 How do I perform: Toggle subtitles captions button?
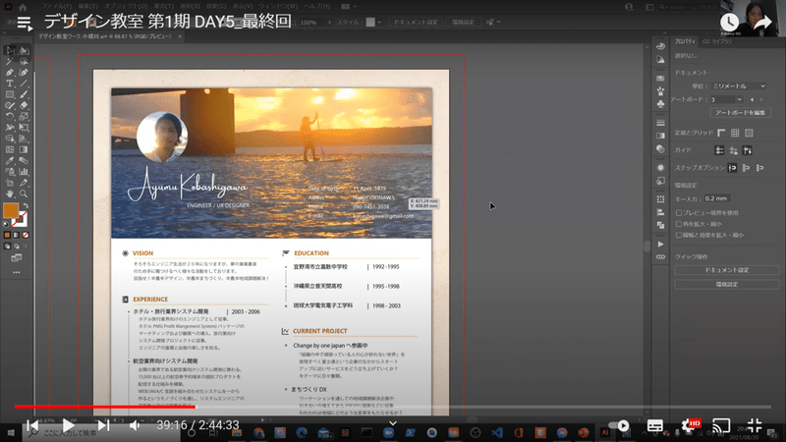[654, 426]
